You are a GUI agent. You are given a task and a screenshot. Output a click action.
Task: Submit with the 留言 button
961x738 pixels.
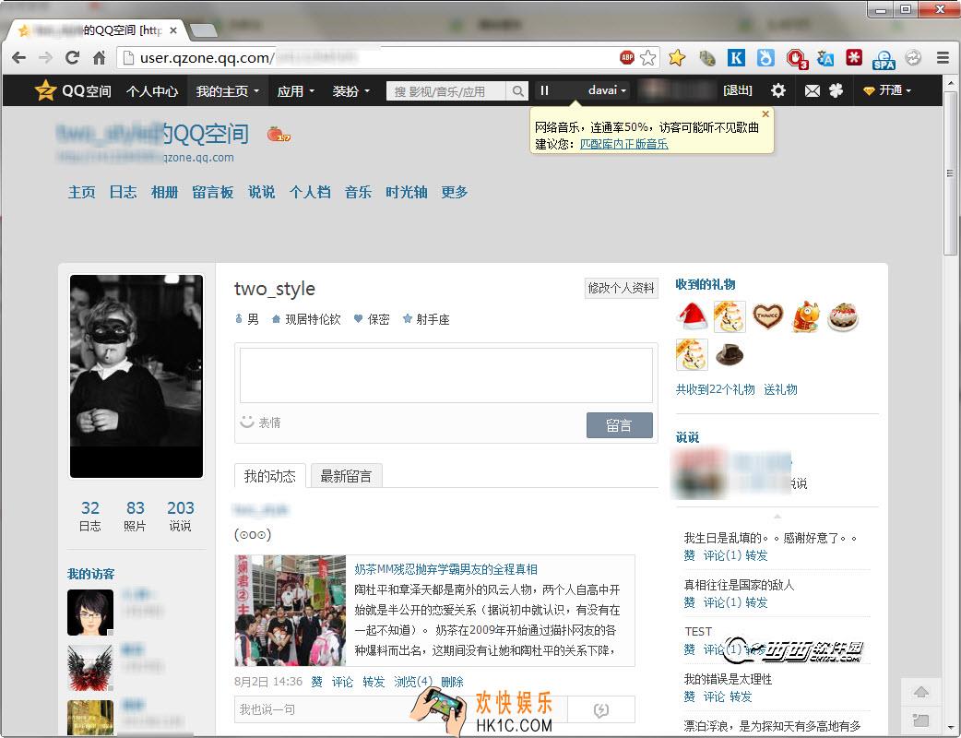pos(619,424)
